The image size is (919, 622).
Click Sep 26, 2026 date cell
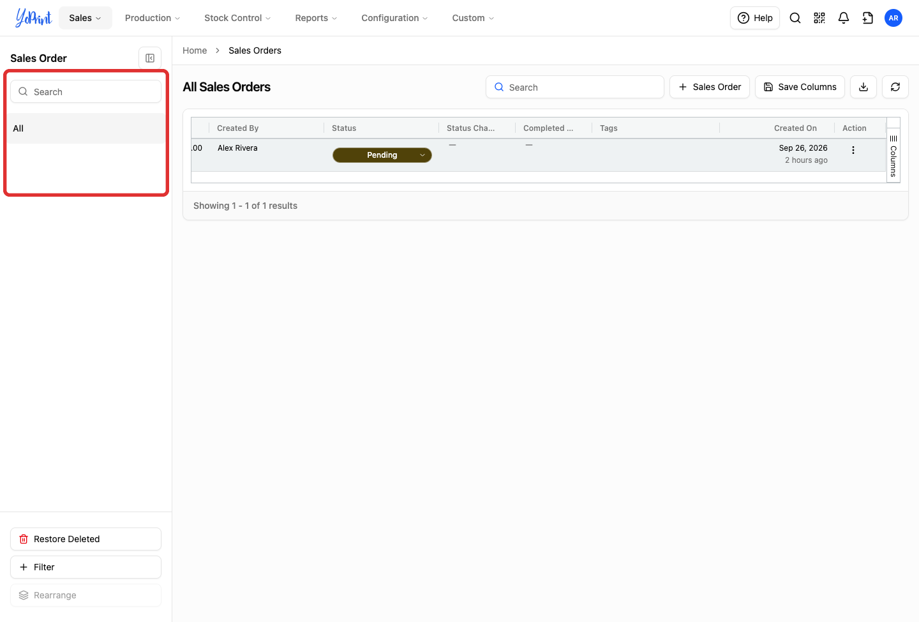[803, 148]
